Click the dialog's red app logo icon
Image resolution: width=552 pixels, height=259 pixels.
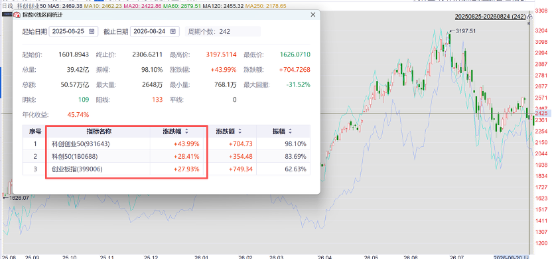click(17, 15)
